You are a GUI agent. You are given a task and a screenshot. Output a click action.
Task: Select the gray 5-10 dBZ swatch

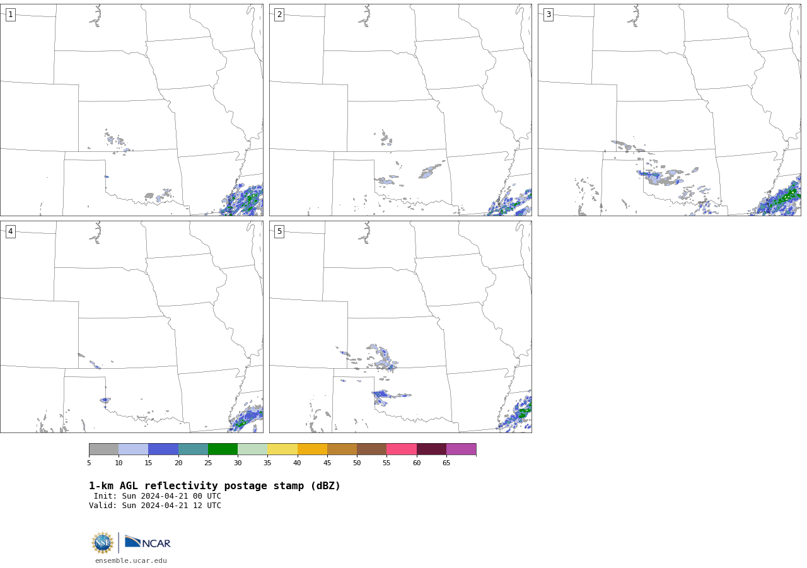coord(103,449)
